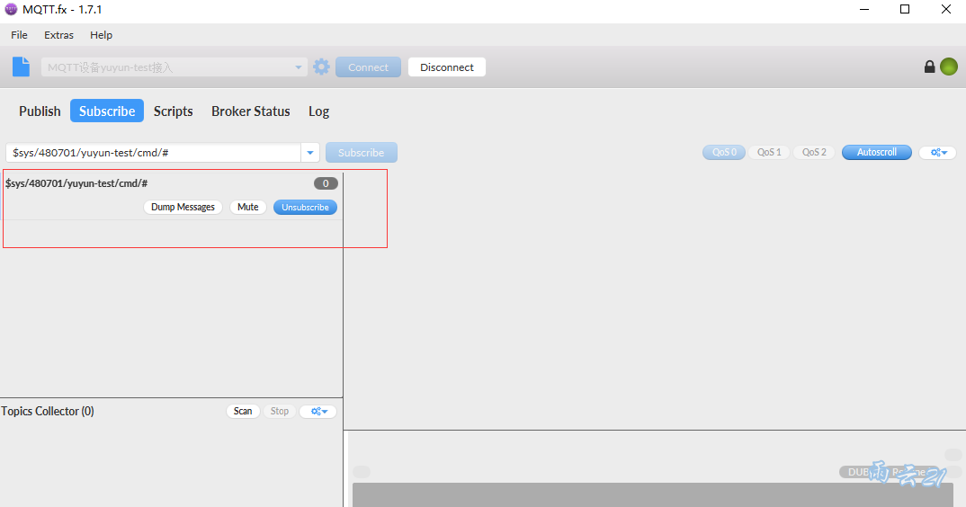Switch to the Publish tab
Image resolution: width=966 pixels, height=507 pixels.
coord(40,111)
